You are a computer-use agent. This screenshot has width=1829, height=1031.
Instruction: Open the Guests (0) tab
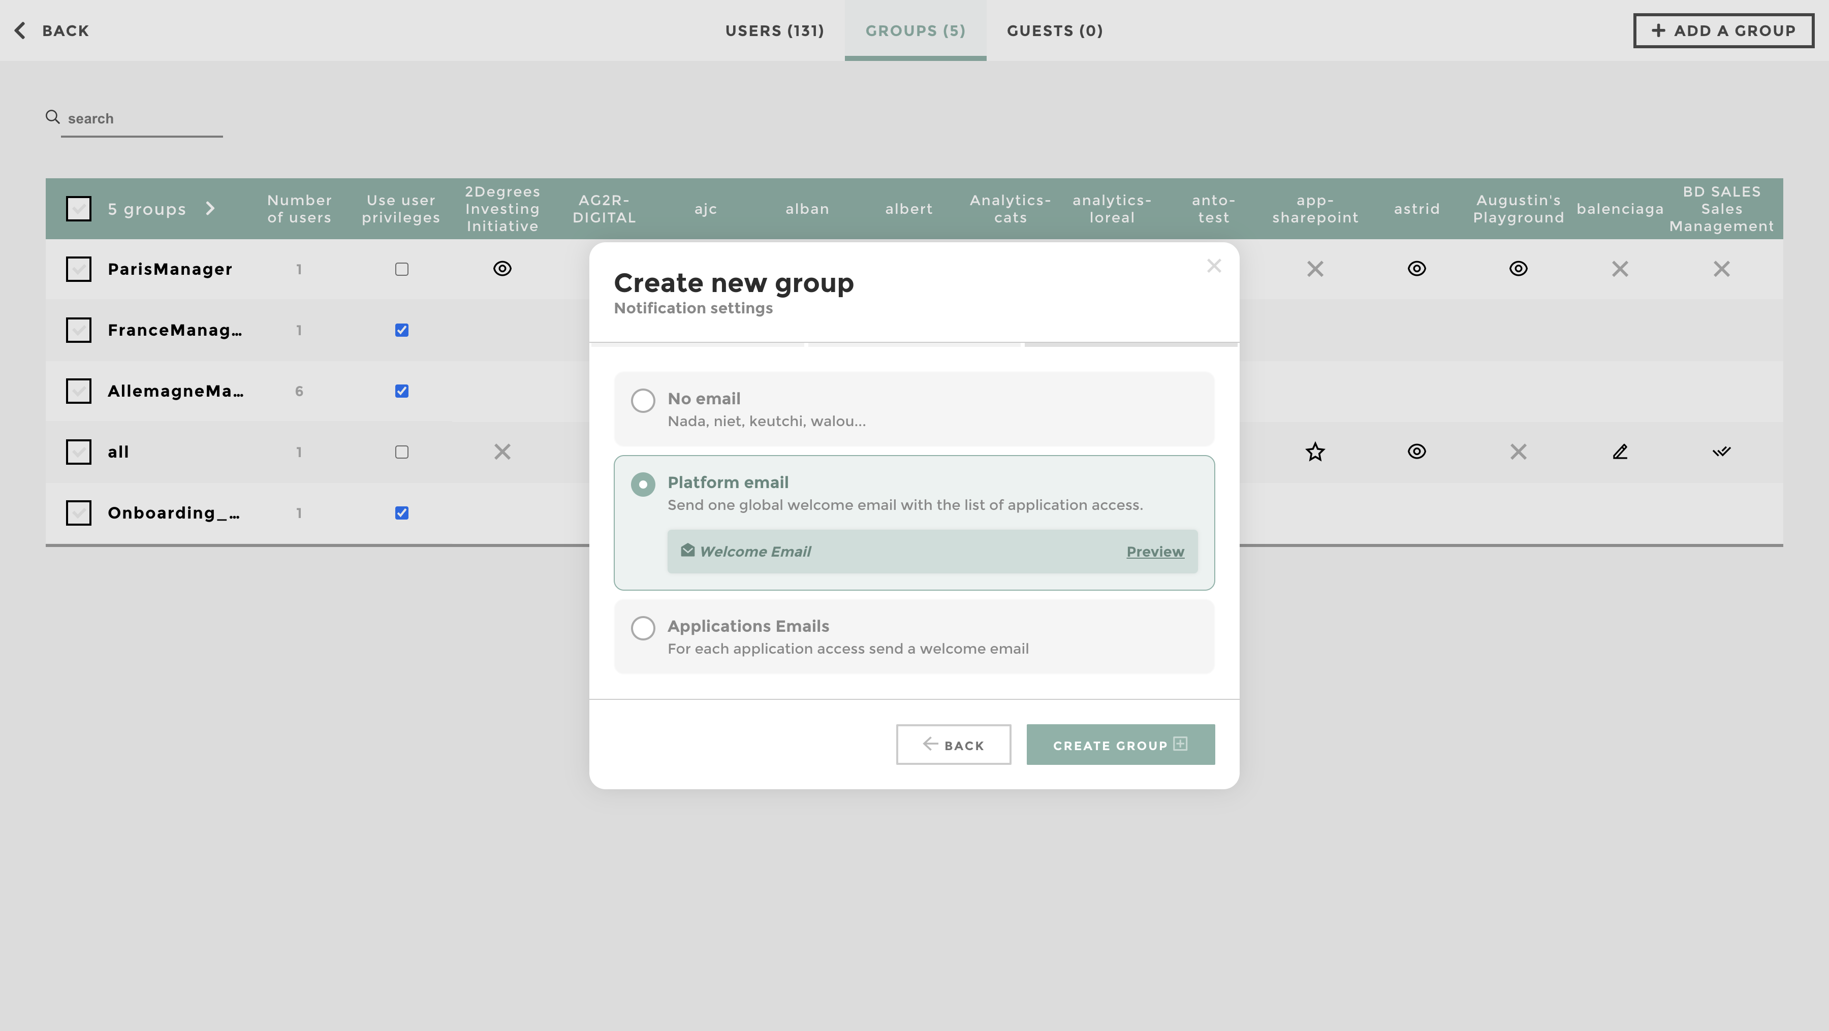click(1054, 30)
